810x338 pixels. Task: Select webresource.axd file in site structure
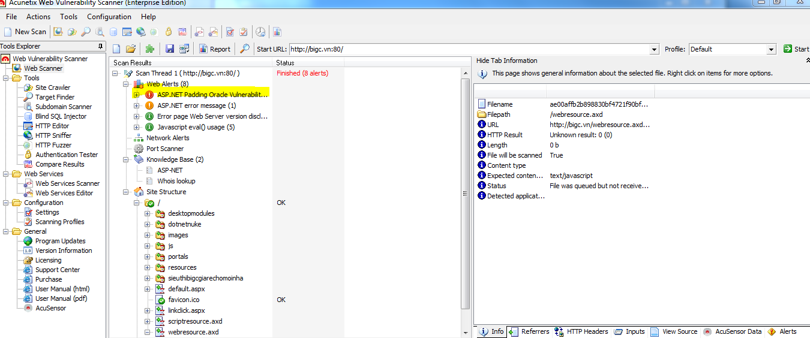(x=193, y=332)
